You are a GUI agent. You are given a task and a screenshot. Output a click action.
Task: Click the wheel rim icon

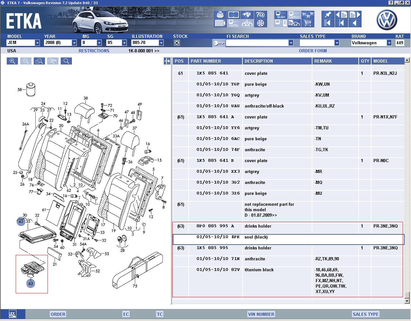261,23
